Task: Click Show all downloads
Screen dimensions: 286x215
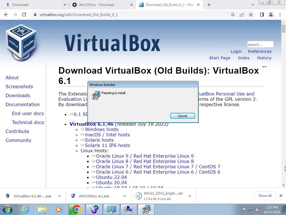Action: click(265, 196)
